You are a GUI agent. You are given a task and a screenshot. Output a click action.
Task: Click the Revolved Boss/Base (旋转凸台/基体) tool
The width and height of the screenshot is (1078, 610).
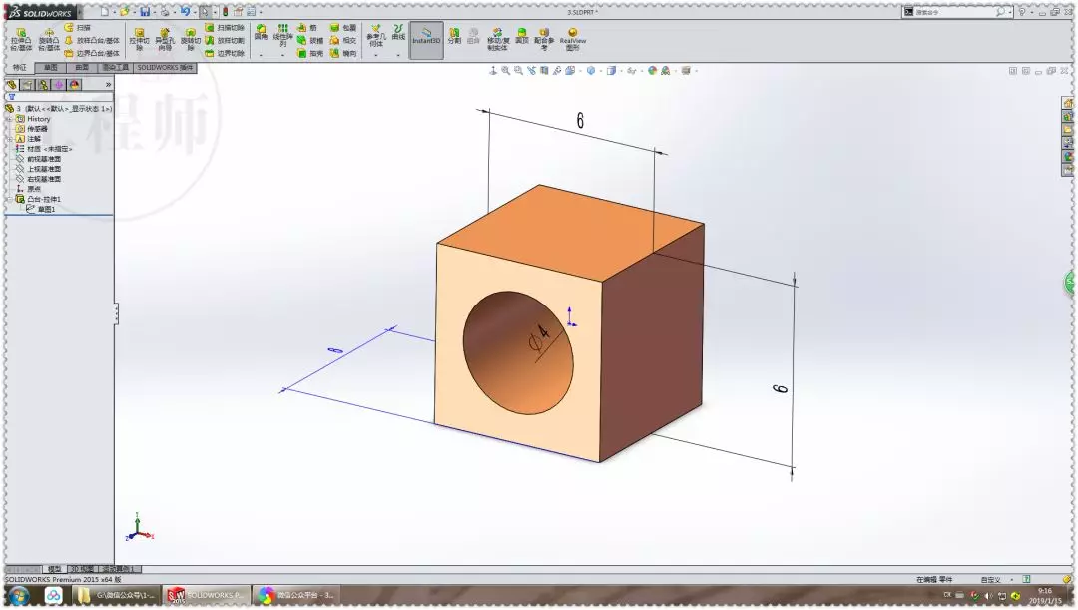48,40
